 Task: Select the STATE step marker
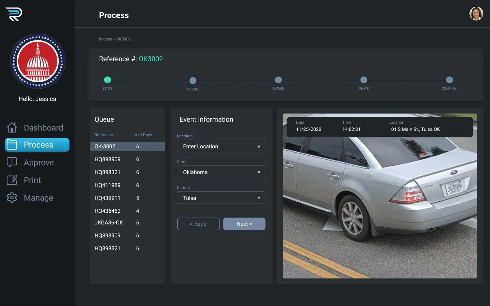click(107, 80)
